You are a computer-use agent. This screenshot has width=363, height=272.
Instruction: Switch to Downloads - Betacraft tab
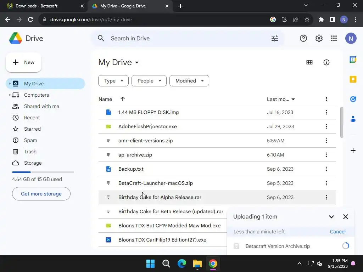(x=44, y=6)
